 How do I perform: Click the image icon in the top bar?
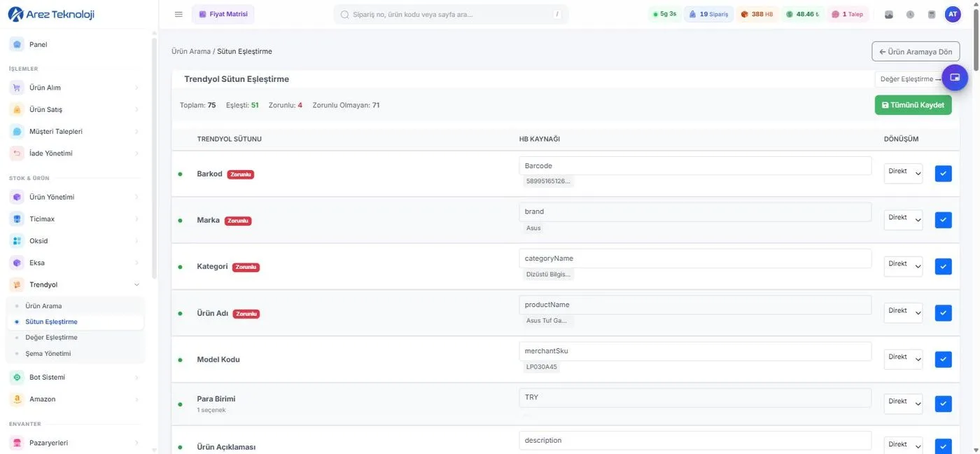pyautogui.click(x=889, y=14)
